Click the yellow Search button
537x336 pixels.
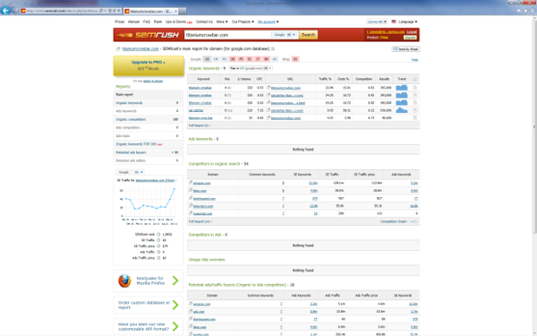tap(308, 35)
